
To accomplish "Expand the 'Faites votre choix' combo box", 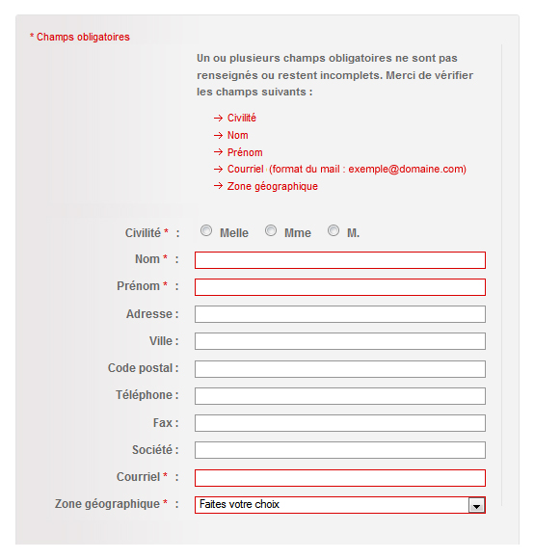I will 340,505.
